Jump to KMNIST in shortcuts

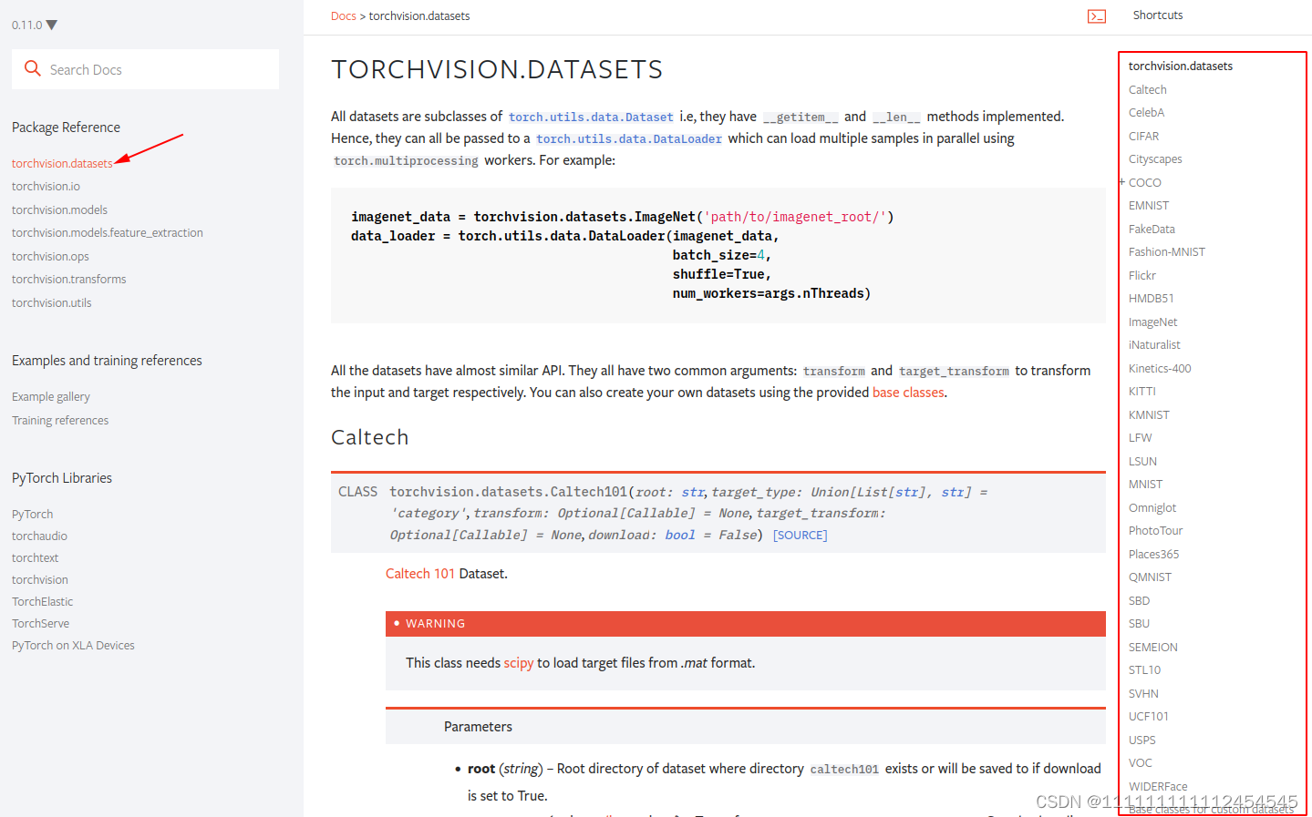(1149, 415)
